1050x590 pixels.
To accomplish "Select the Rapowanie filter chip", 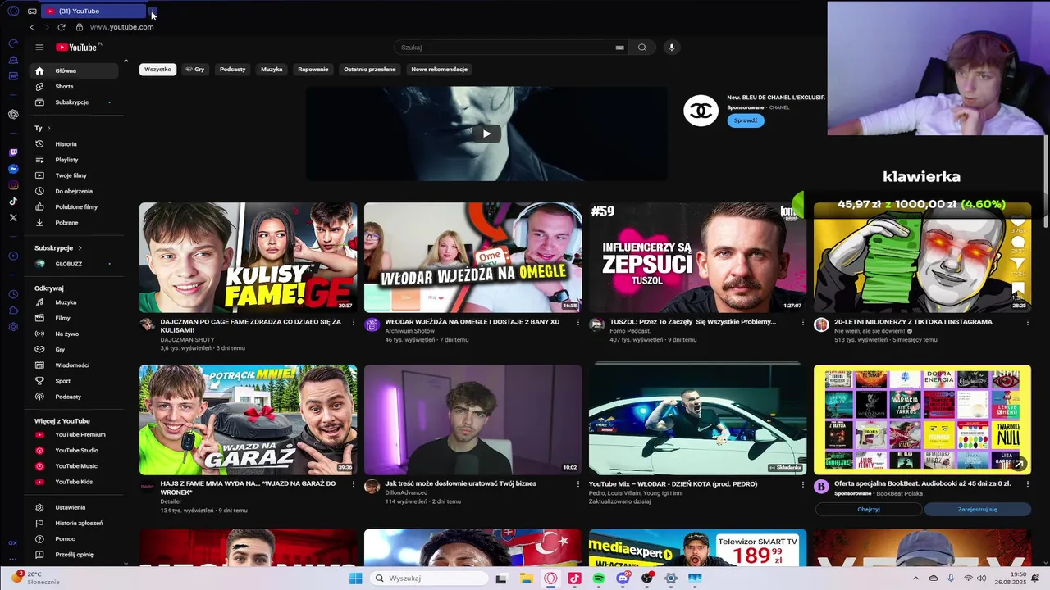I will pyautogui.click(x=313, y=70).
